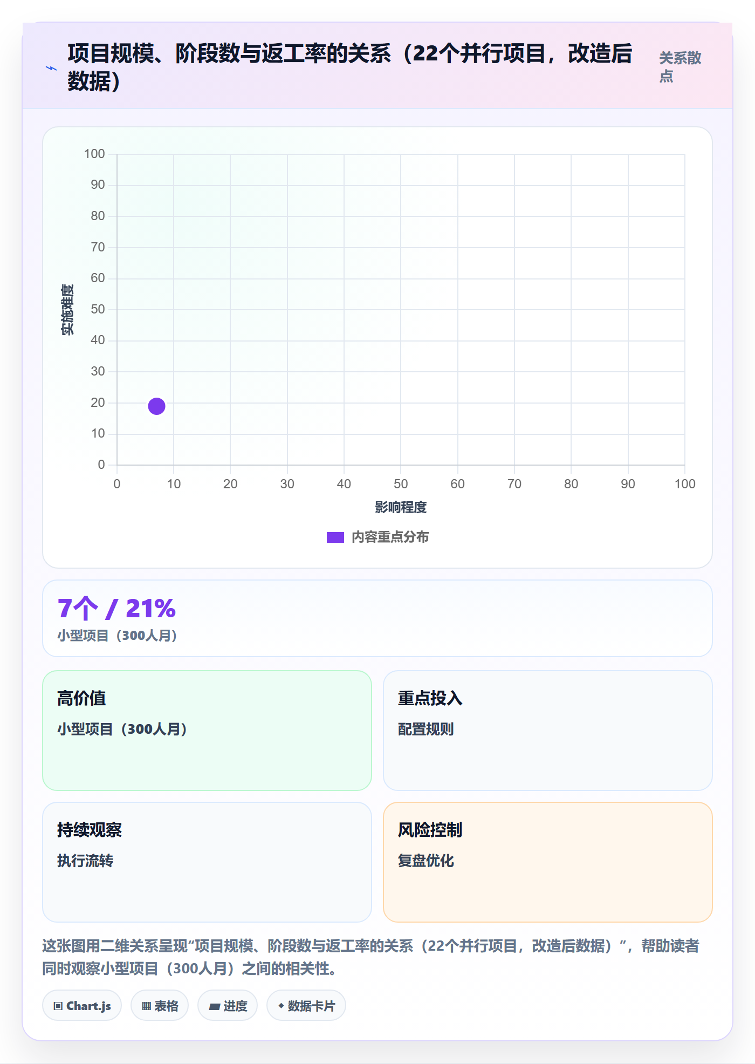Click 小型项目（300人月）inside the 高价值 card
The height and width of the screenshot is (1064, 755).
(122, 729)
